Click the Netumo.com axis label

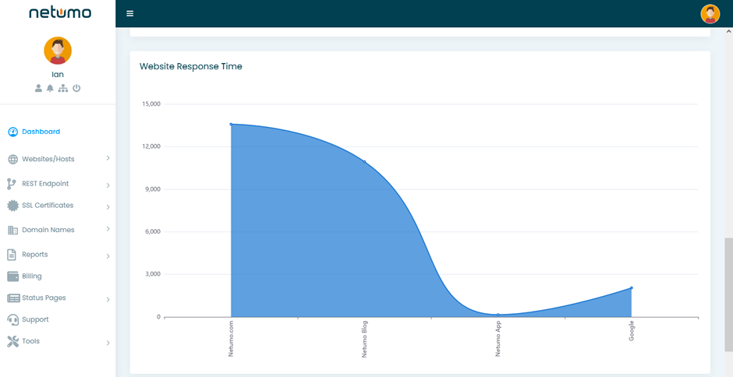pyautogui.click(x=231, y=339)
